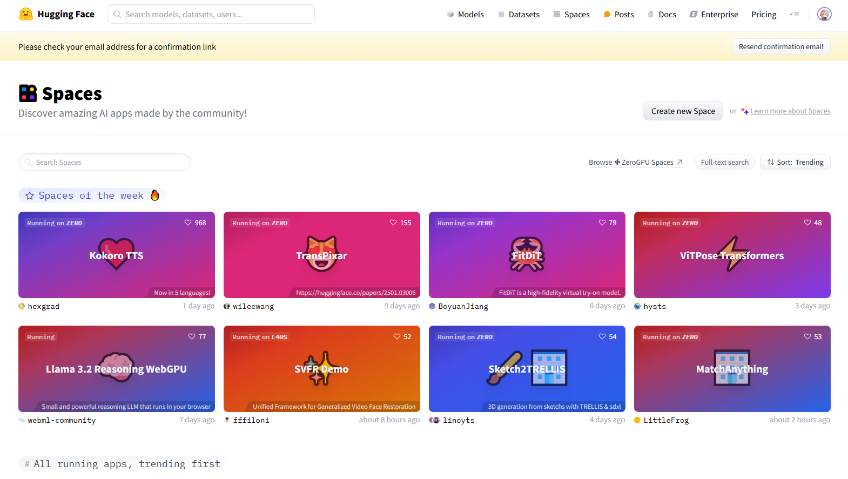
Task: Like FitDiT via heart icon showing 79
Action: point(602,222)
